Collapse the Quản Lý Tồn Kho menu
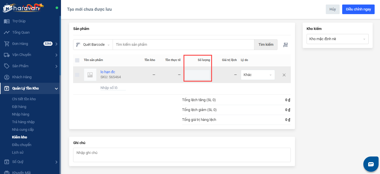Image resolution: width=380 pixels, height=174 pixels. (56, 88)
